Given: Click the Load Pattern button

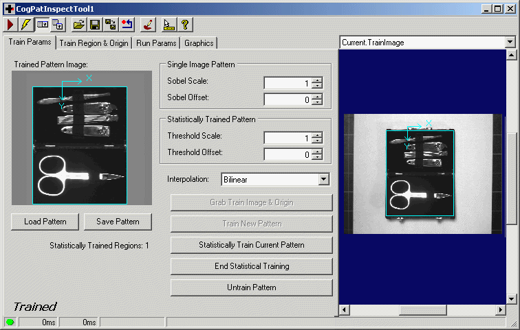Looking at the screenshot, I should click(x=45, y=222).
